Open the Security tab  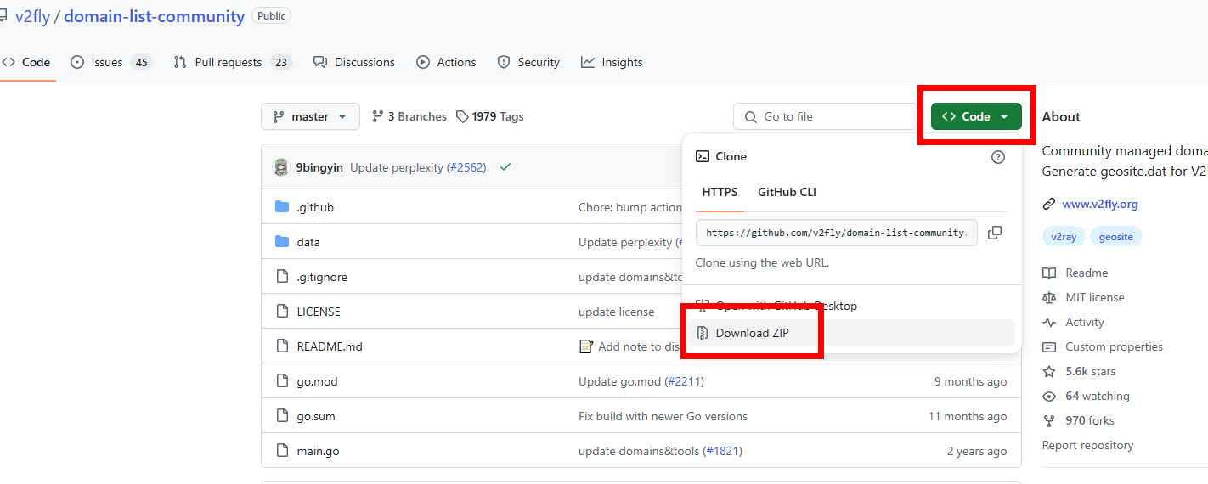coord(528,62)
